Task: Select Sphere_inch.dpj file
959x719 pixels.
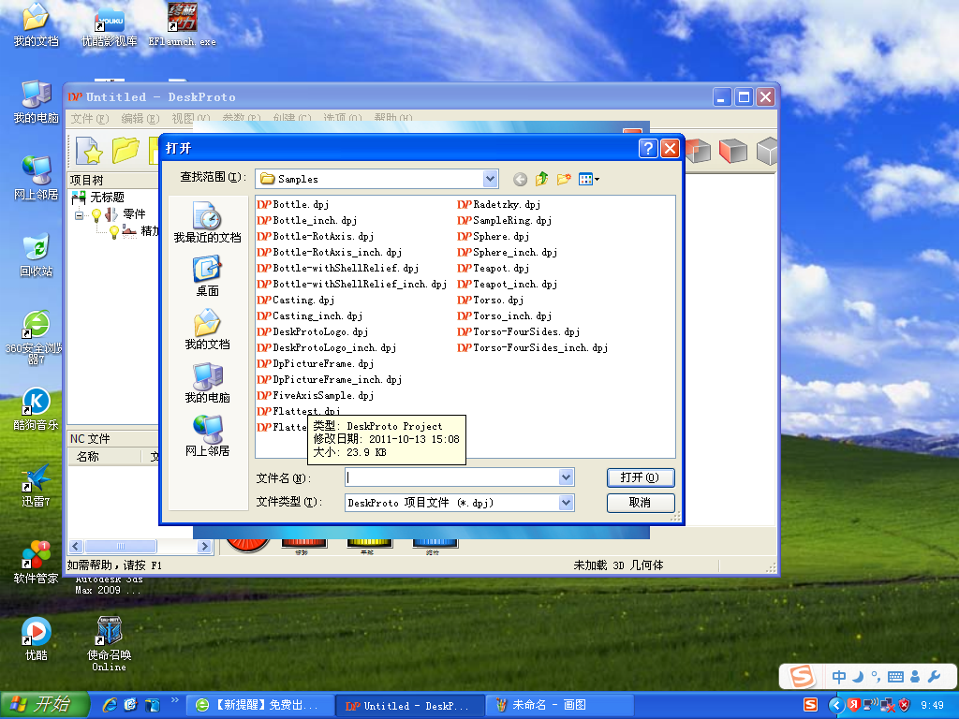Action: pyautogui.click(x=508, y=252)
